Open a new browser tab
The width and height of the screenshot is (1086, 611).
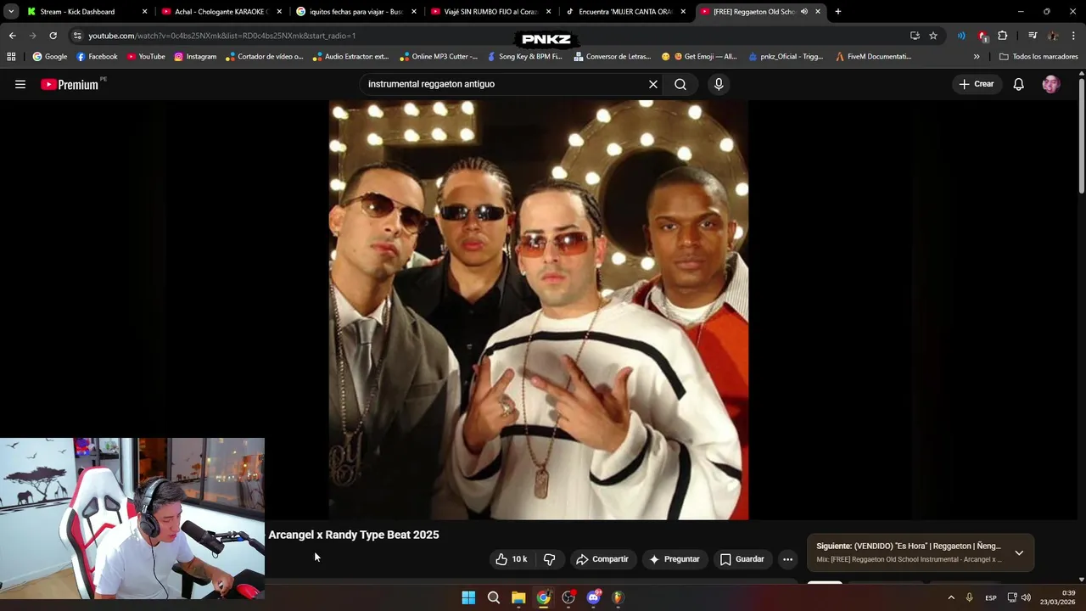pyautogui.click(x=838, y=12)
